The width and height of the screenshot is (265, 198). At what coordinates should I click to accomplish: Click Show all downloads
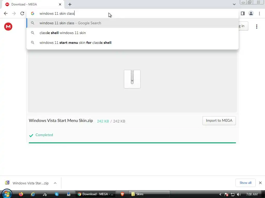coord(245,183)
